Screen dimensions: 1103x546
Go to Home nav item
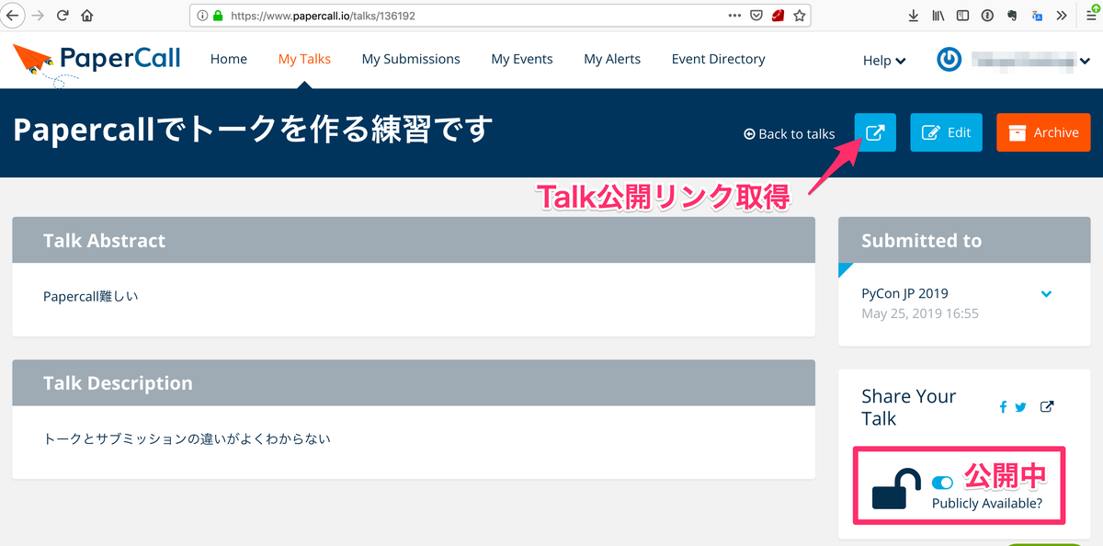pos(229,59)
